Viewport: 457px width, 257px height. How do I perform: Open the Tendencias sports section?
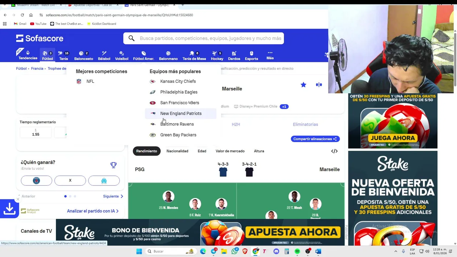point(28,55)
